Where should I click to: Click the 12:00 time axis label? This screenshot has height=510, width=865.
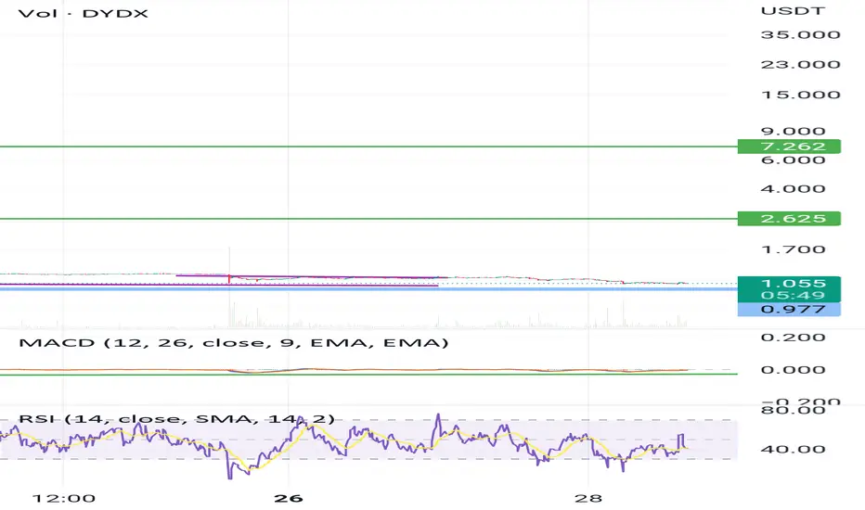(x=64, y=499)
